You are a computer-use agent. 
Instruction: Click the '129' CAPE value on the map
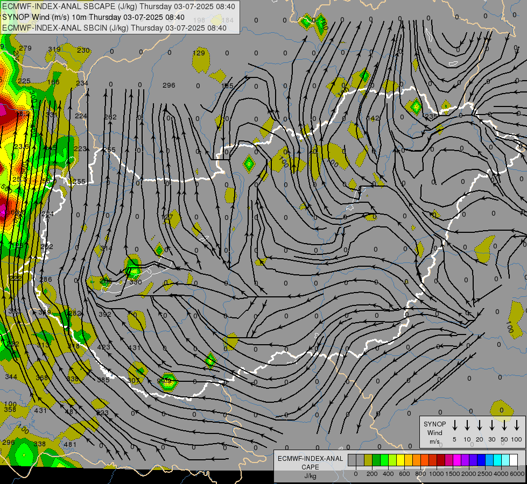coord(199,53)
